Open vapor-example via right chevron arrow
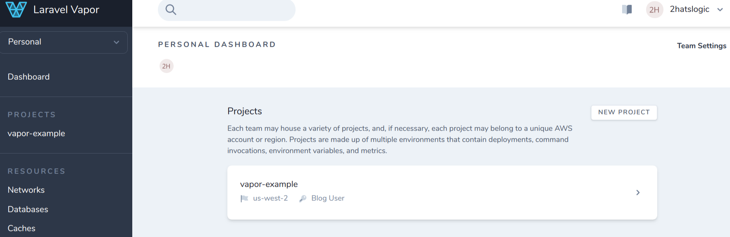This screenshot has width=730, height=237. click(x=638, y=192)
